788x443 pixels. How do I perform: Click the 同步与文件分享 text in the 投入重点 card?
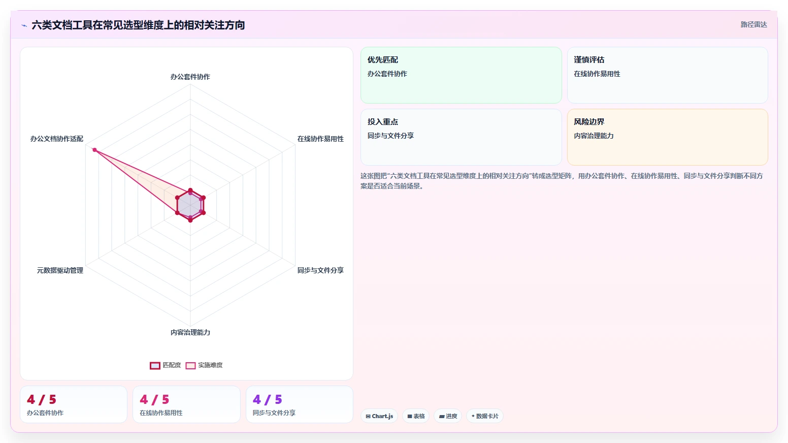coord(390,136)
